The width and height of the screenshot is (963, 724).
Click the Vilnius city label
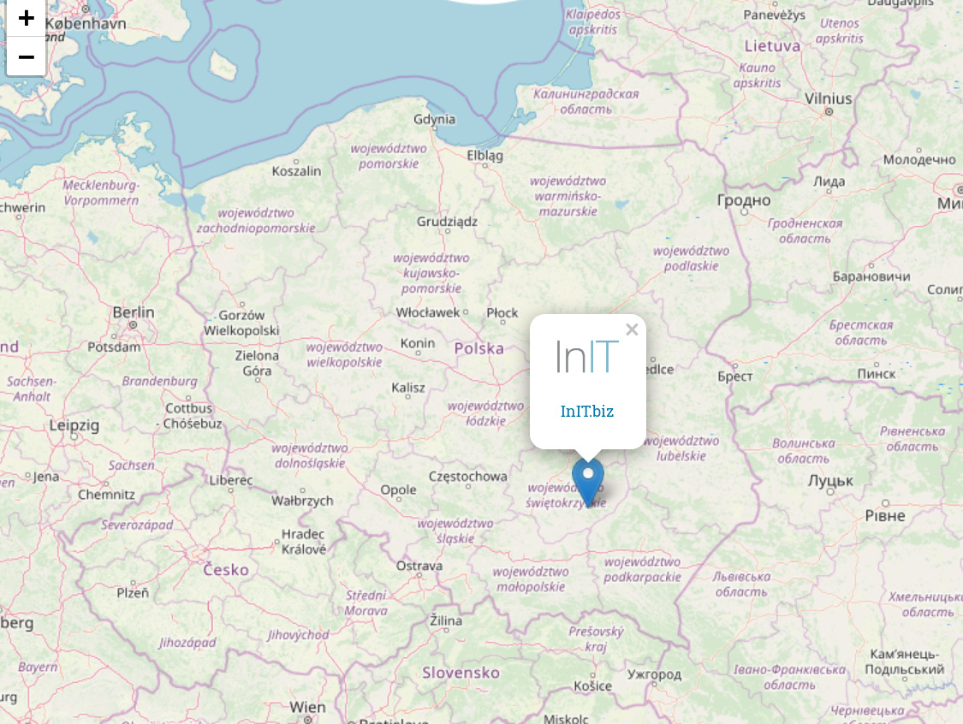point(828,98)
